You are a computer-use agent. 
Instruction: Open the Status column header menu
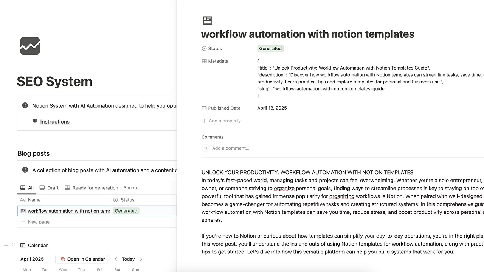coord(127,200)
